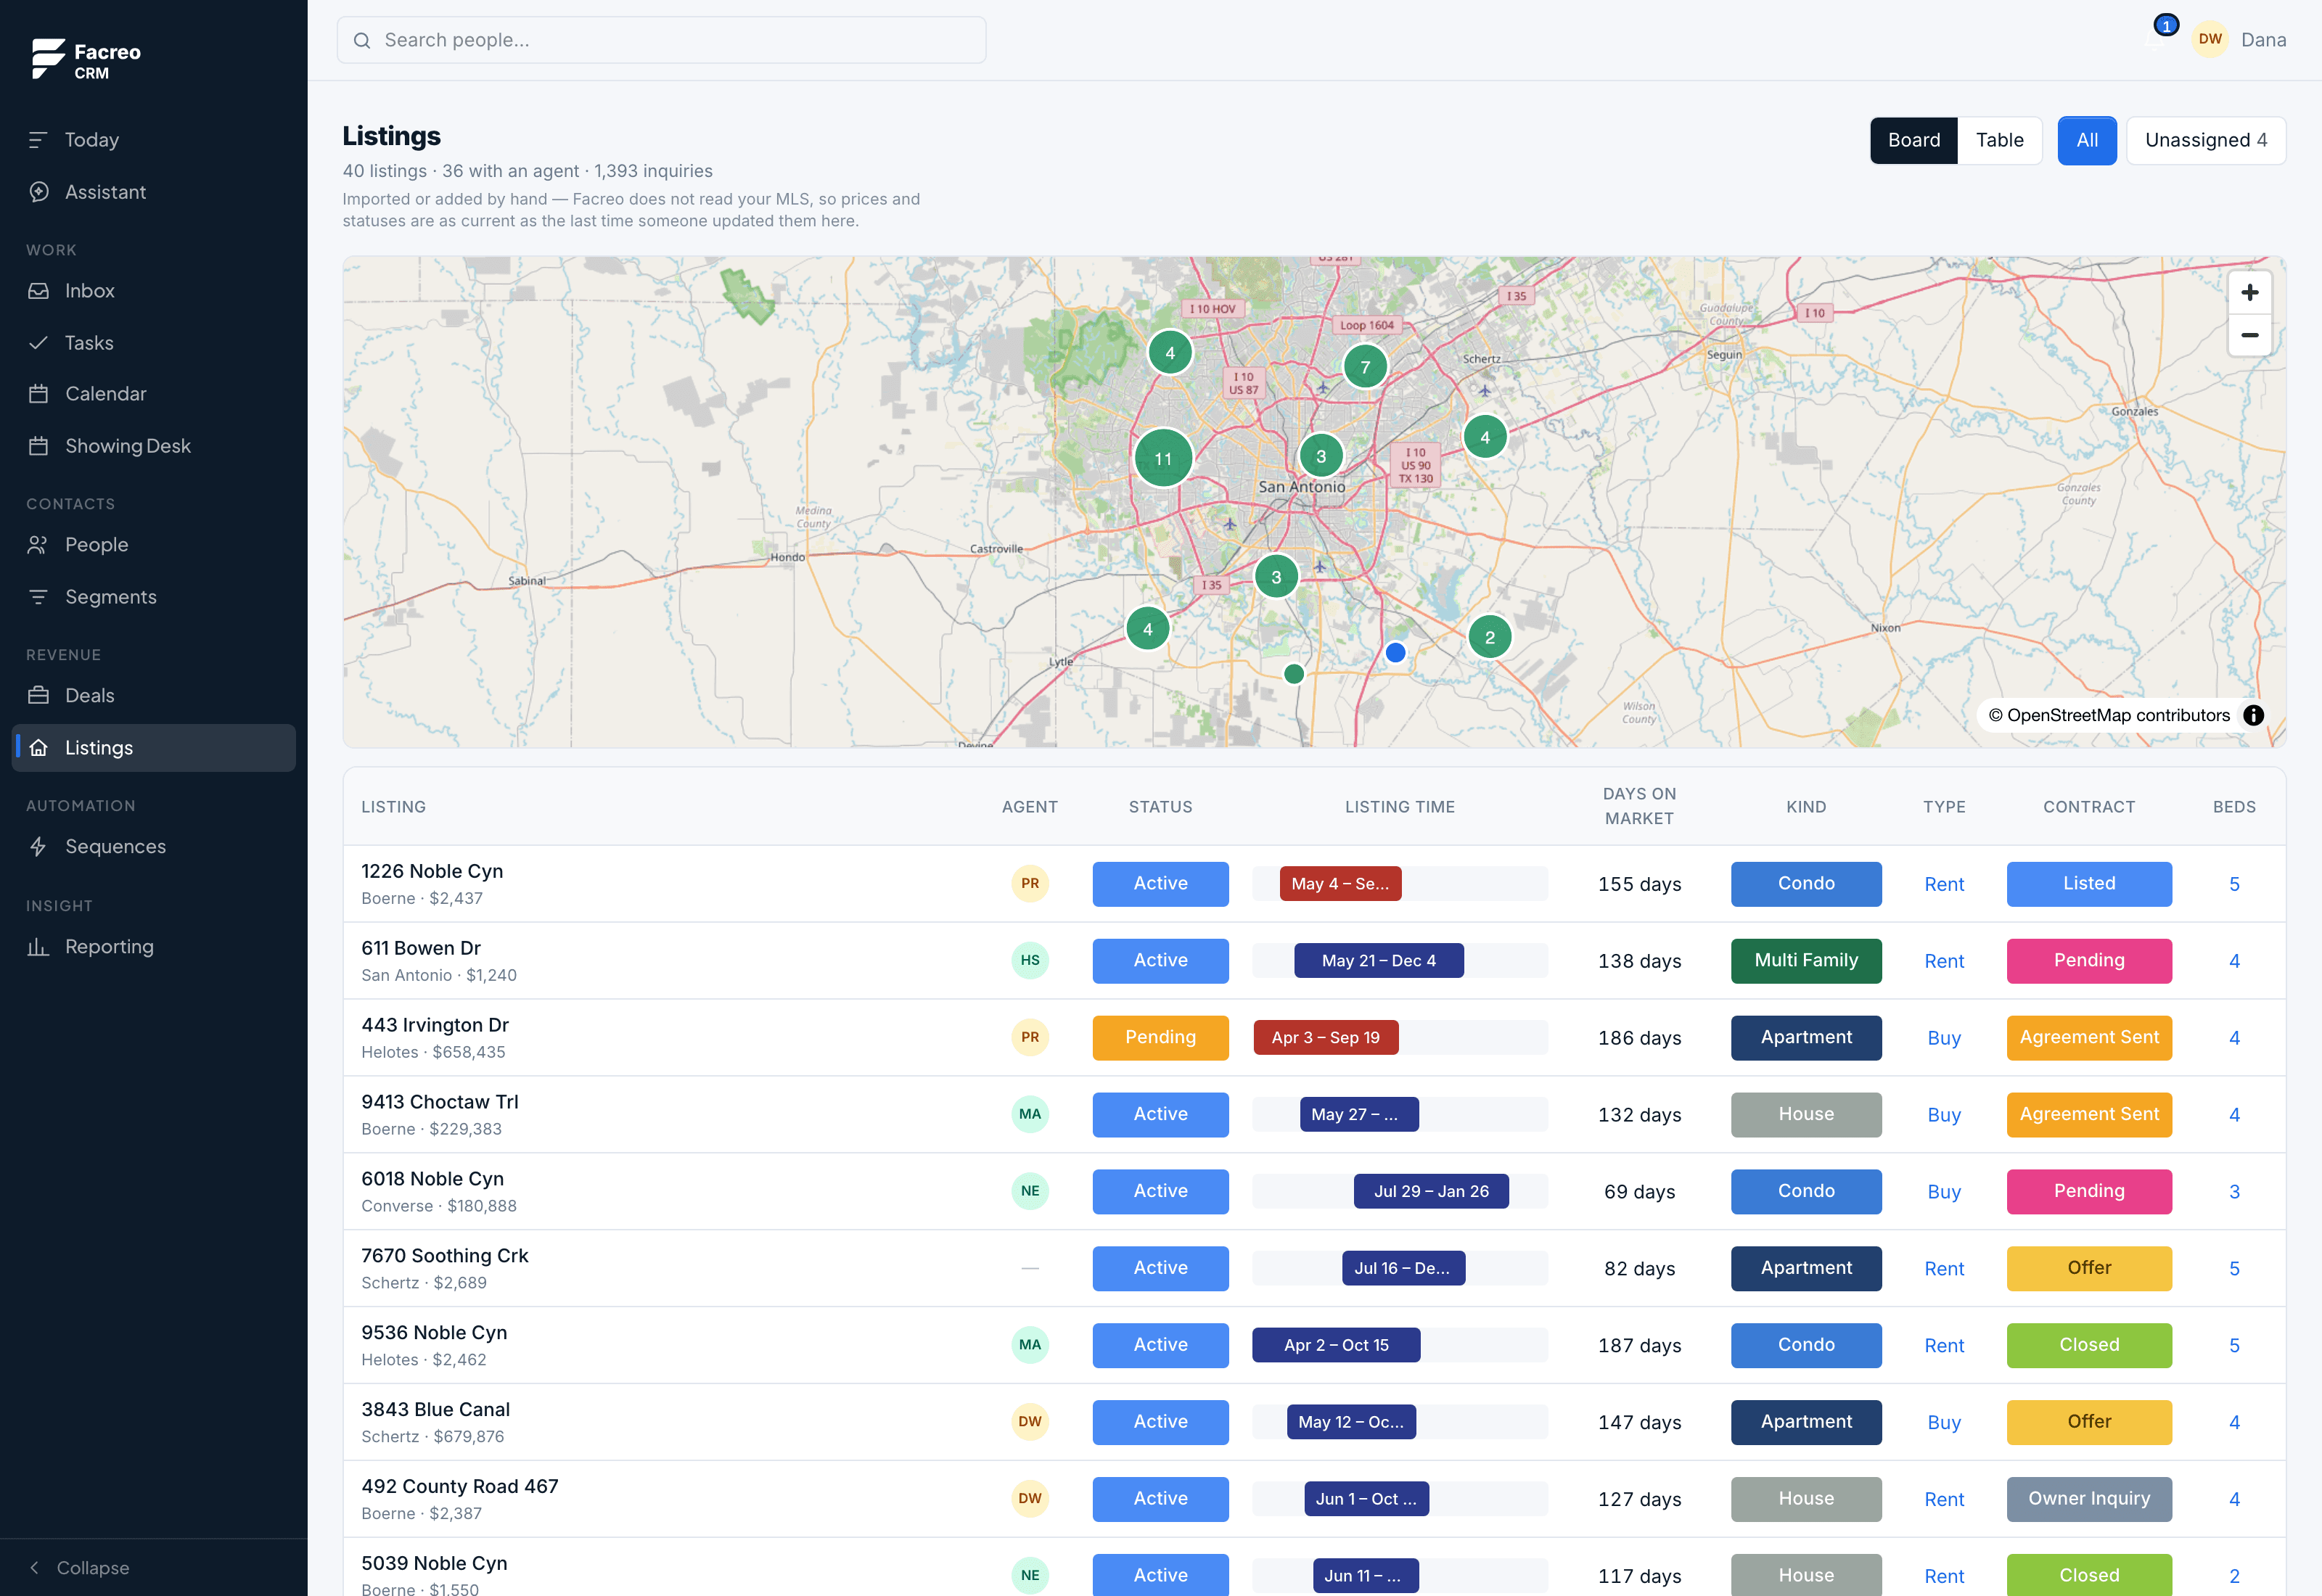
Task: Open status dropdown for 443 Irvington Dr
Action: [x=1160, y=1038]
